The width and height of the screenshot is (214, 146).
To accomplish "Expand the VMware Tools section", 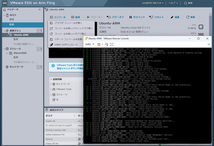I will (x=51, y=89).
